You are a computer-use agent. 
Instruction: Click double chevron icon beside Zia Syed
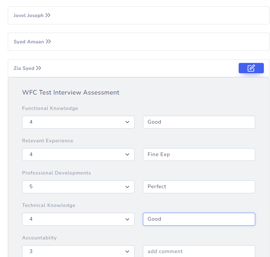pyautogui.click(x=39, y=68)
